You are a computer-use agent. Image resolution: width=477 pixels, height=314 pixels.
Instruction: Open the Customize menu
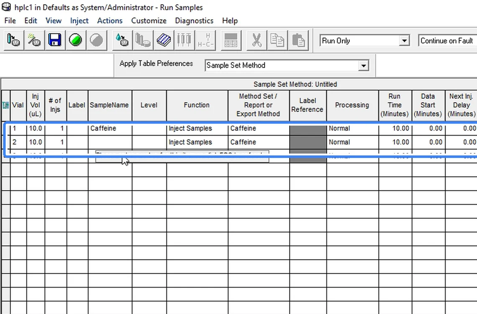(149, 21)
